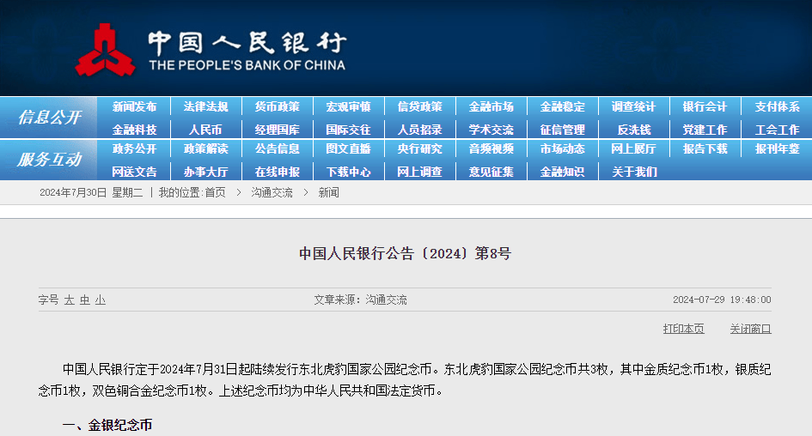The height and width of the screenshot is (436, 812).
Task: Select 人民币 in navigation
Action: (x=205, y=130)
